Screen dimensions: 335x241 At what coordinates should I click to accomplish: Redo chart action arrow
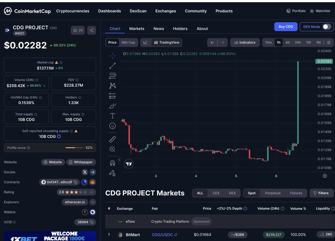pos(222,43)
